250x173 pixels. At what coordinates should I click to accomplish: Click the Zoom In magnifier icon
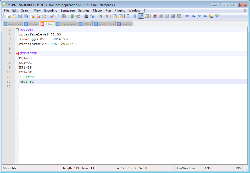coord(100,16)
